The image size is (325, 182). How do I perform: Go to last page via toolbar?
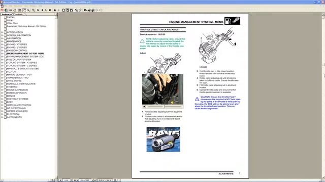tap(50, 10)
